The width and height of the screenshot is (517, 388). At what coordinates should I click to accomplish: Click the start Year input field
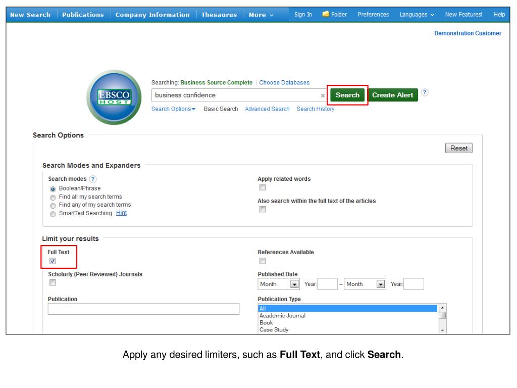click(327, 284)
